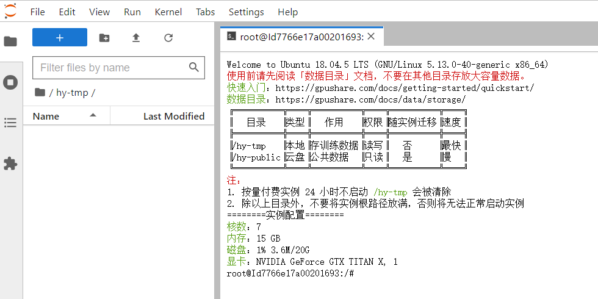
Task: Open the Edit menu
Action: [x=67, y=12]
